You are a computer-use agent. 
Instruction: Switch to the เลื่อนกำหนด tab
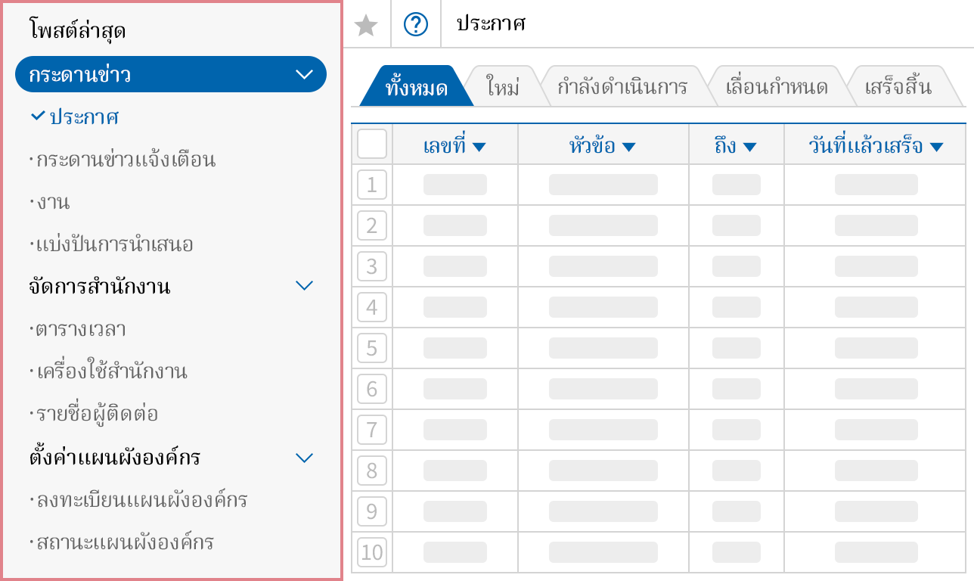coord(779,85)
